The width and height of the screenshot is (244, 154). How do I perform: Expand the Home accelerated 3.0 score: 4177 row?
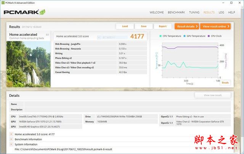point(11,134)
